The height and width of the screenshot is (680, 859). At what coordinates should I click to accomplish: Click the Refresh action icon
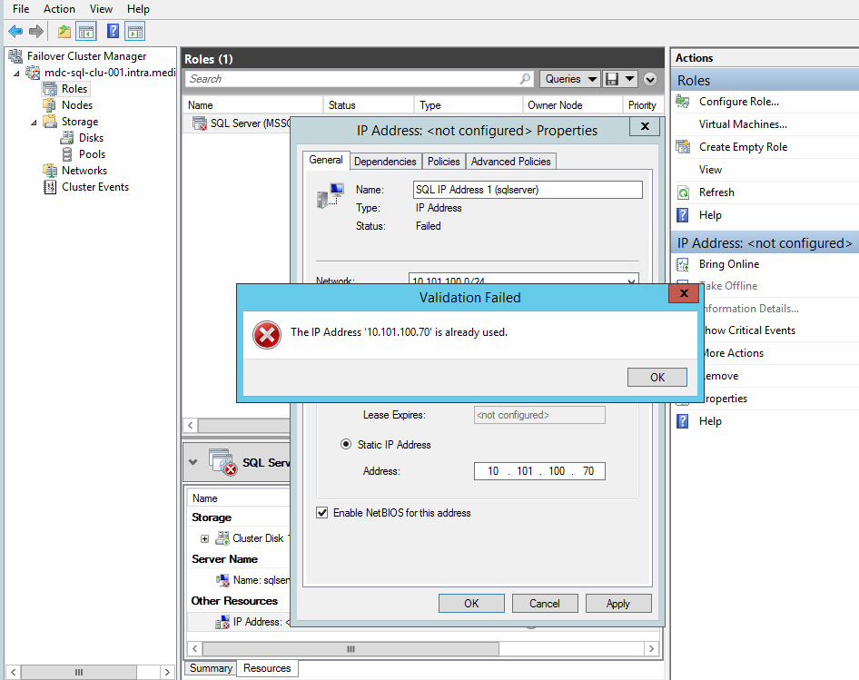[x=683, y=192]
